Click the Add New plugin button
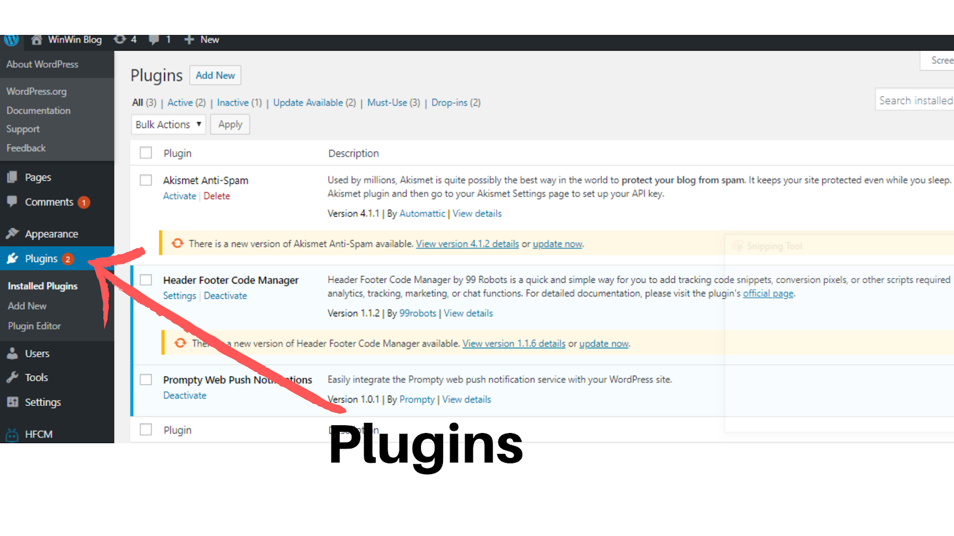The width and height of the screenshot is (954, 536). point(215,75)
